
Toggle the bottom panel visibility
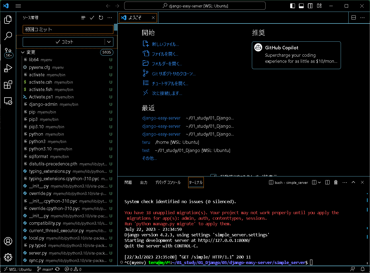(301, 6)
